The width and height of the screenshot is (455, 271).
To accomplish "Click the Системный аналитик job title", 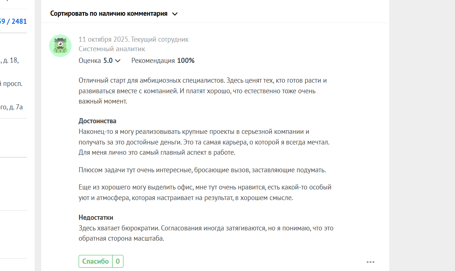I will [112, 49].
